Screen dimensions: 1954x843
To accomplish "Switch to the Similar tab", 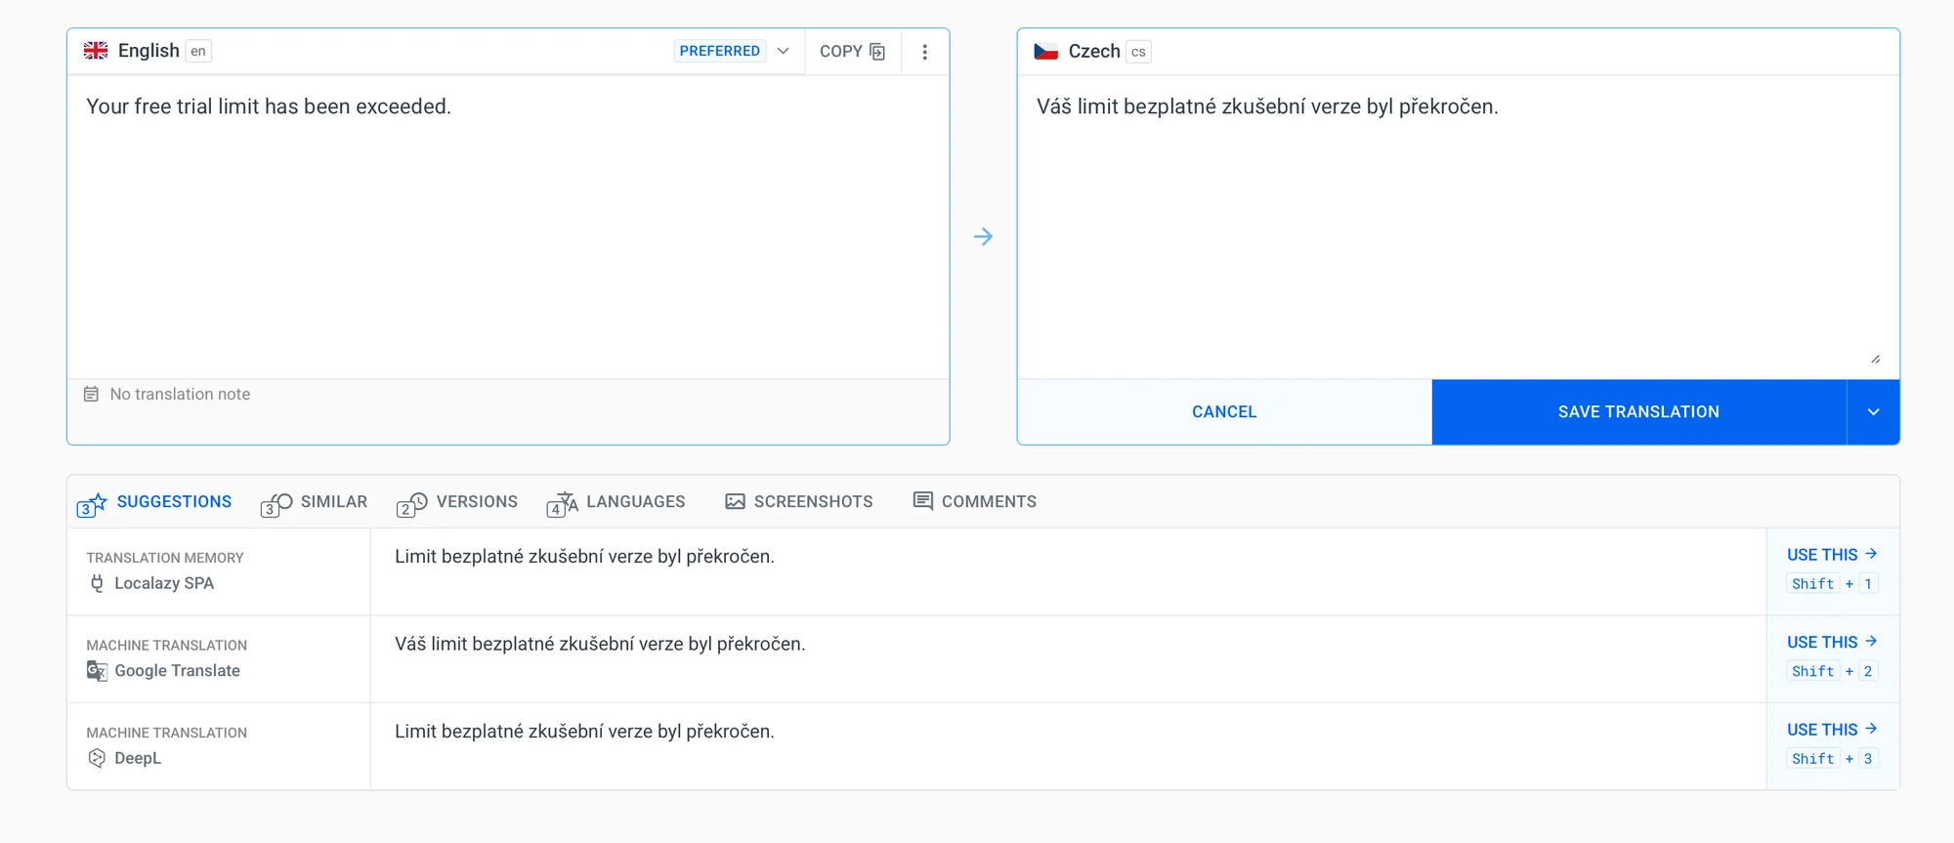I will point(315,502).
